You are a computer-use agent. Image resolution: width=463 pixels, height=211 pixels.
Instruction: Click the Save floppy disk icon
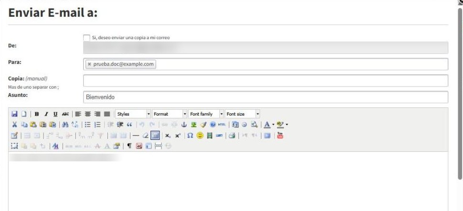[x=14, y=114]
